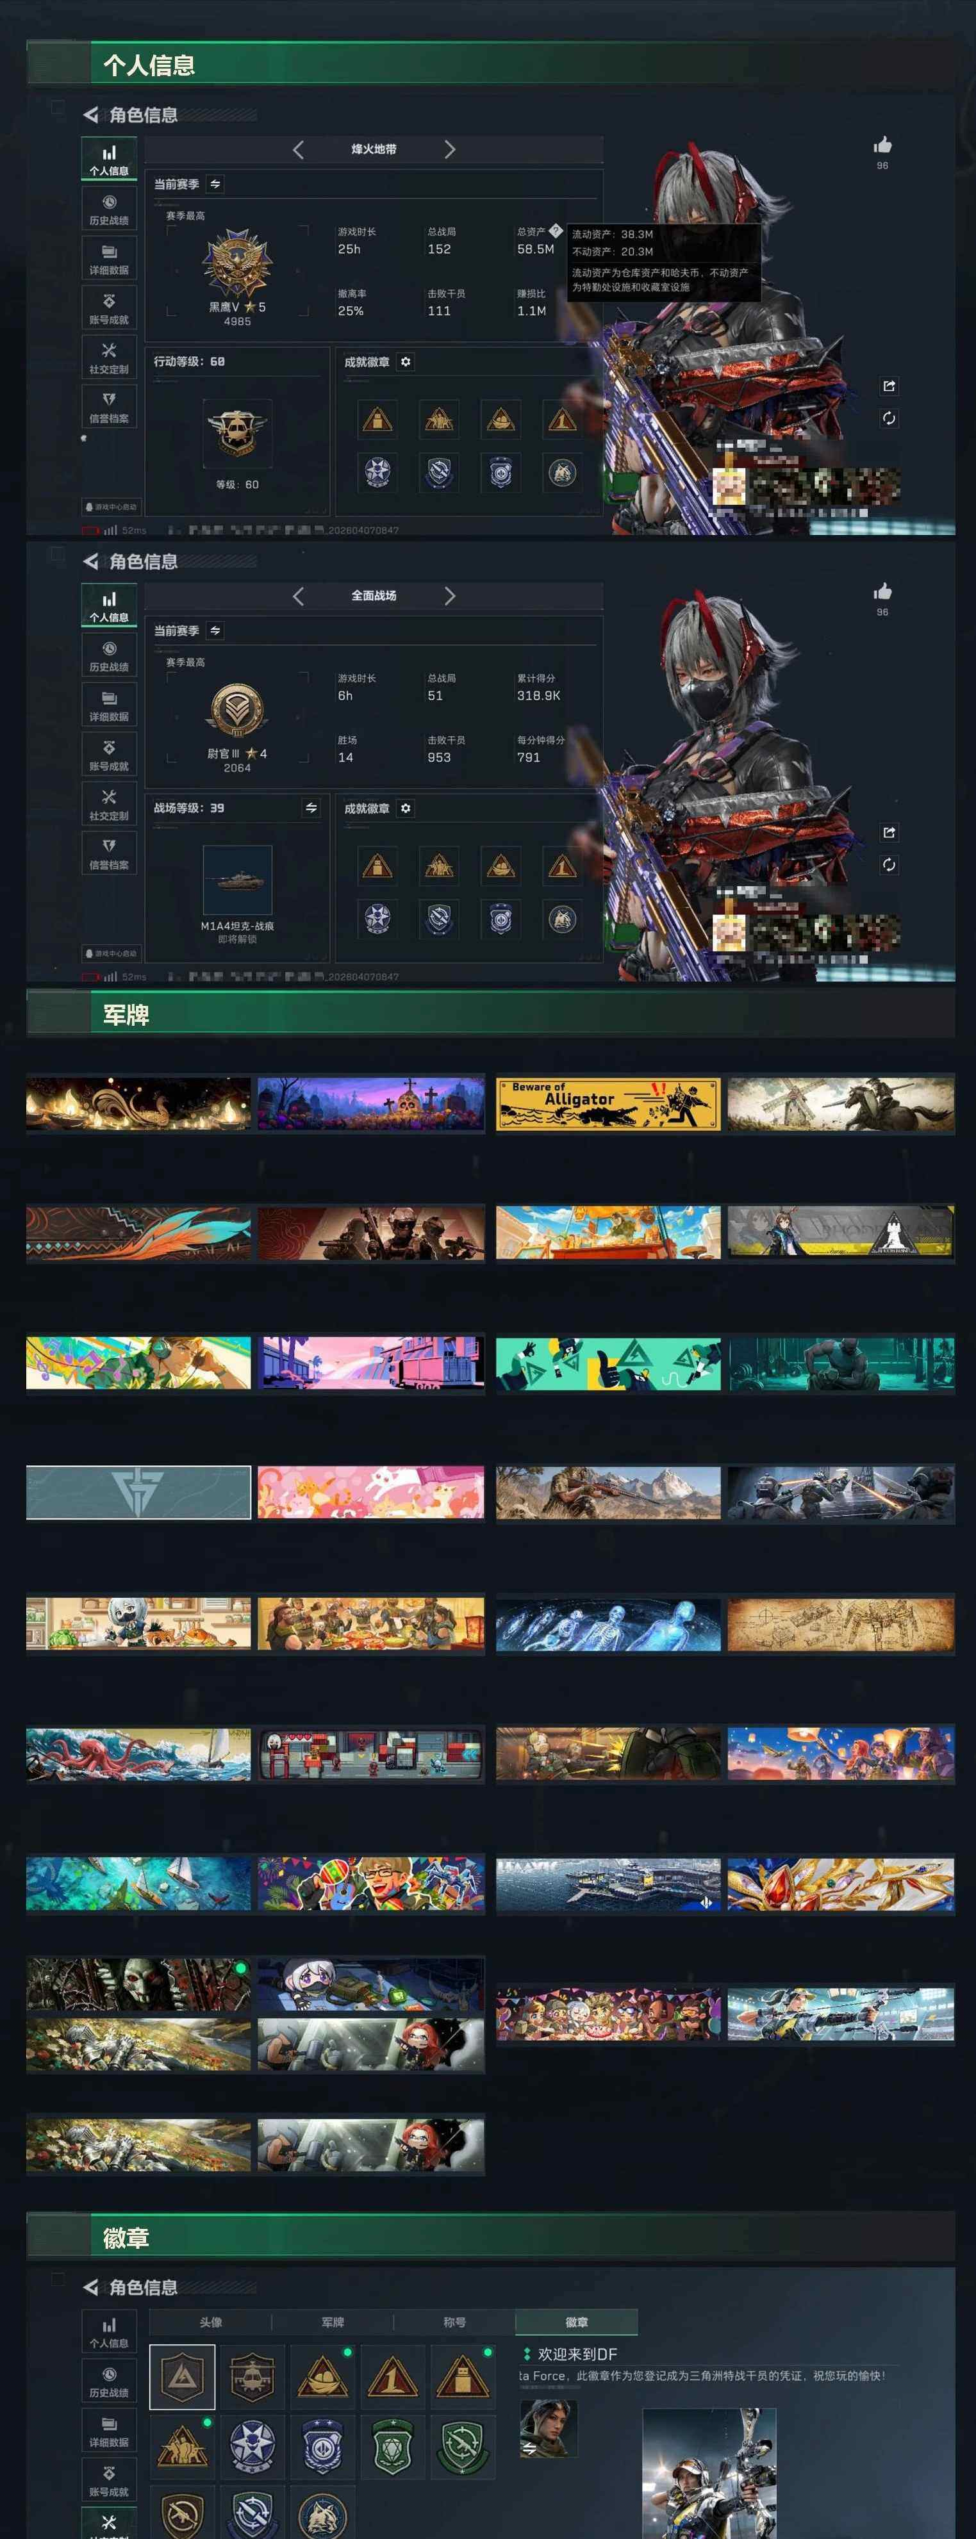
Task: Click the 尉官 III rank emblem
Action: tap(236, 710)
